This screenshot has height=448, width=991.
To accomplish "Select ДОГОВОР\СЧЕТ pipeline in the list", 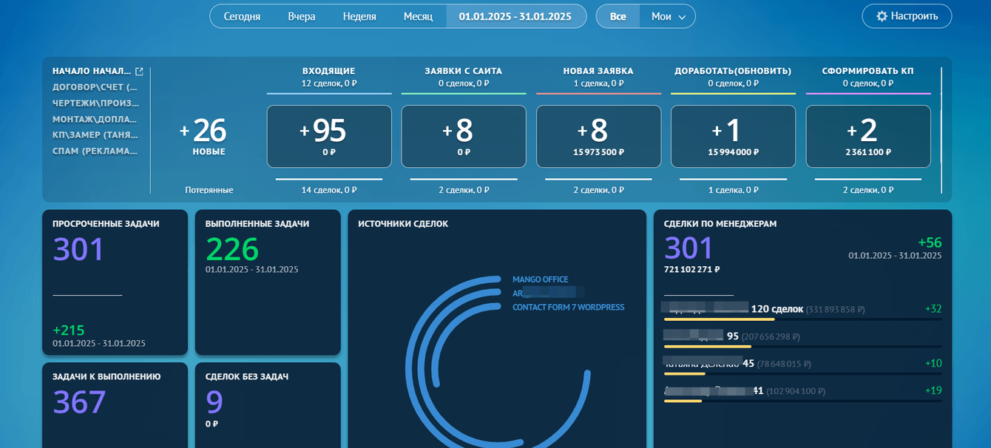I will [95, 87].
